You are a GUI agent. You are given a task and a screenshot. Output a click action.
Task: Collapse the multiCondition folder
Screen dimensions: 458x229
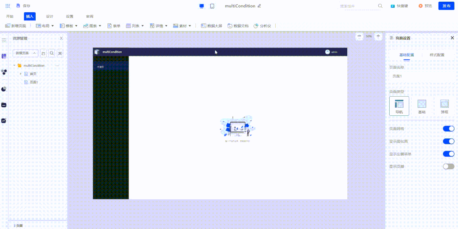pyautogui.click(x=14, y=65)
